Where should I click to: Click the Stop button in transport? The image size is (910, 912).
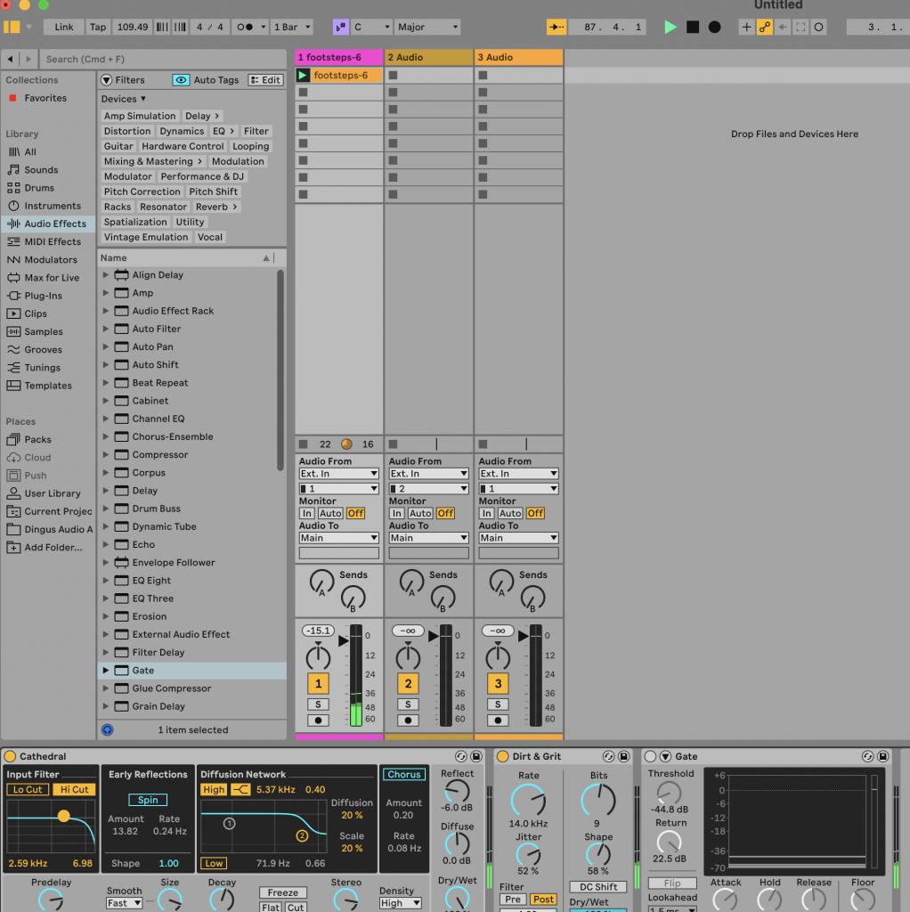[x=693, y=27]
